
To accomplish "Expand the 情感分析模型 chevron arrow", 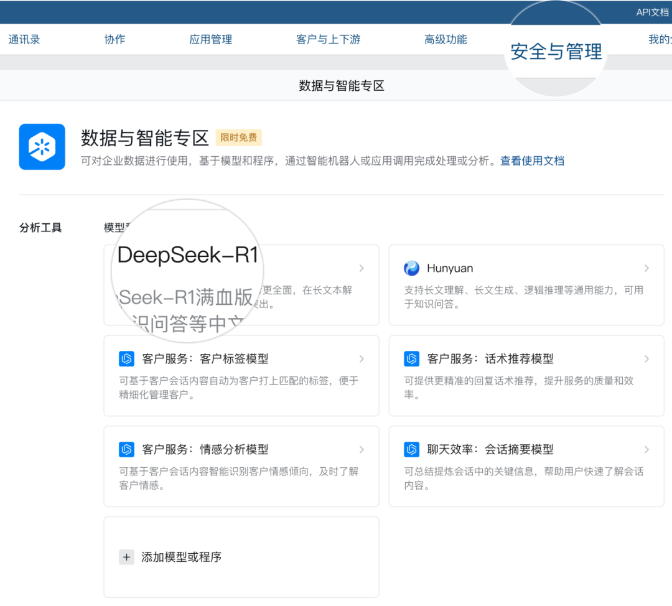I will click(362, 450).
